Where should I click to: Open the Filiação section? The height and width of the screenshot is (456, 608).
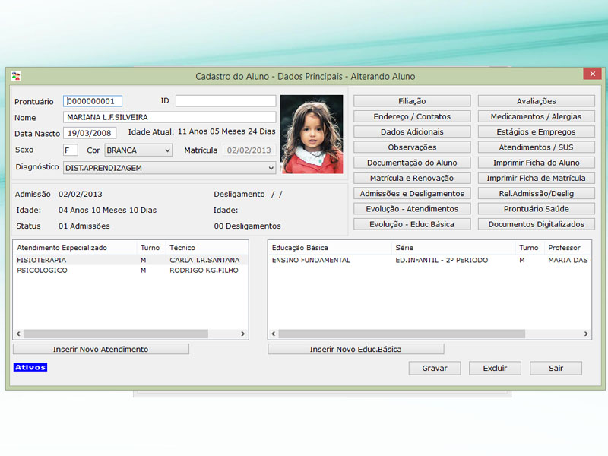click(412, 101)
